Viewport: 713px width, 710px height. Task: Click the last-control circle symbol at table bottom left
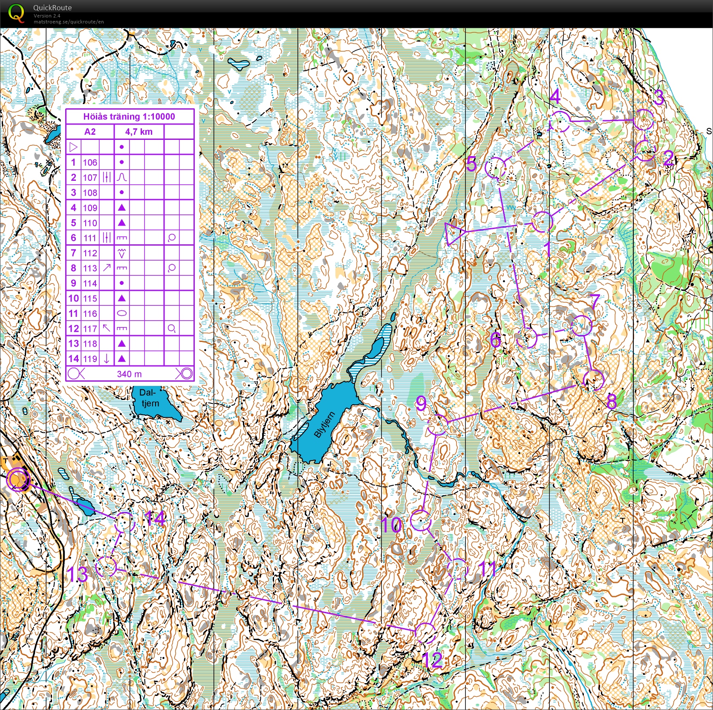coord(76,374)
